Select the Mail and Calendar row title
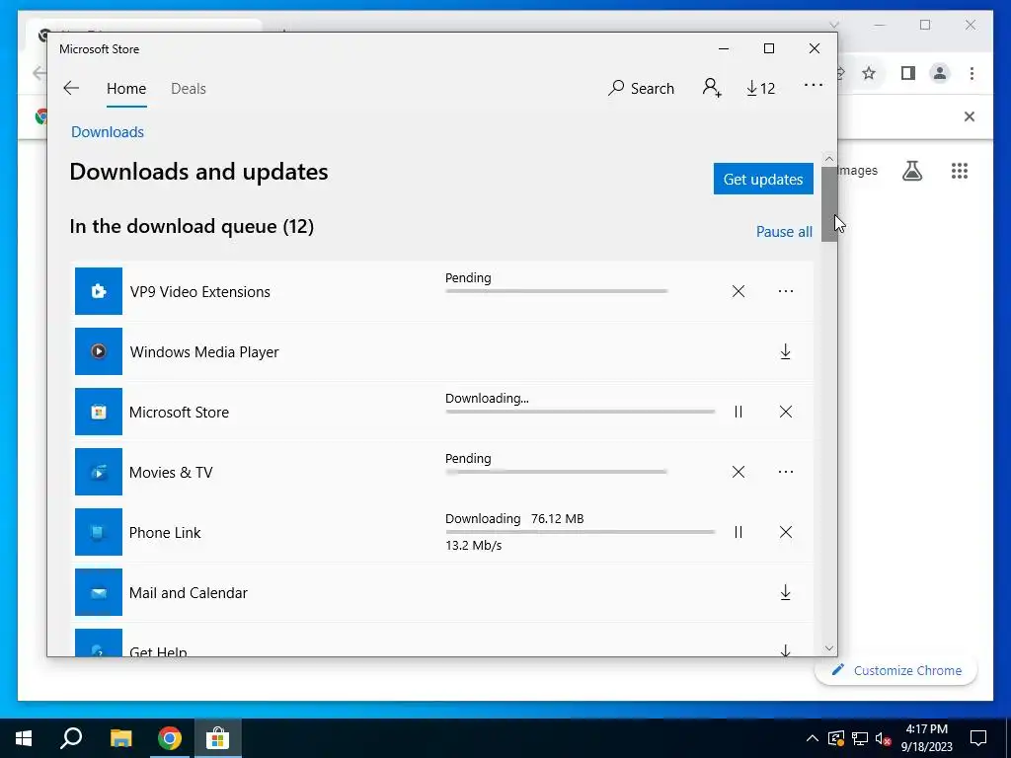This screenshot has height=758, width=1011. pos(189,593)
